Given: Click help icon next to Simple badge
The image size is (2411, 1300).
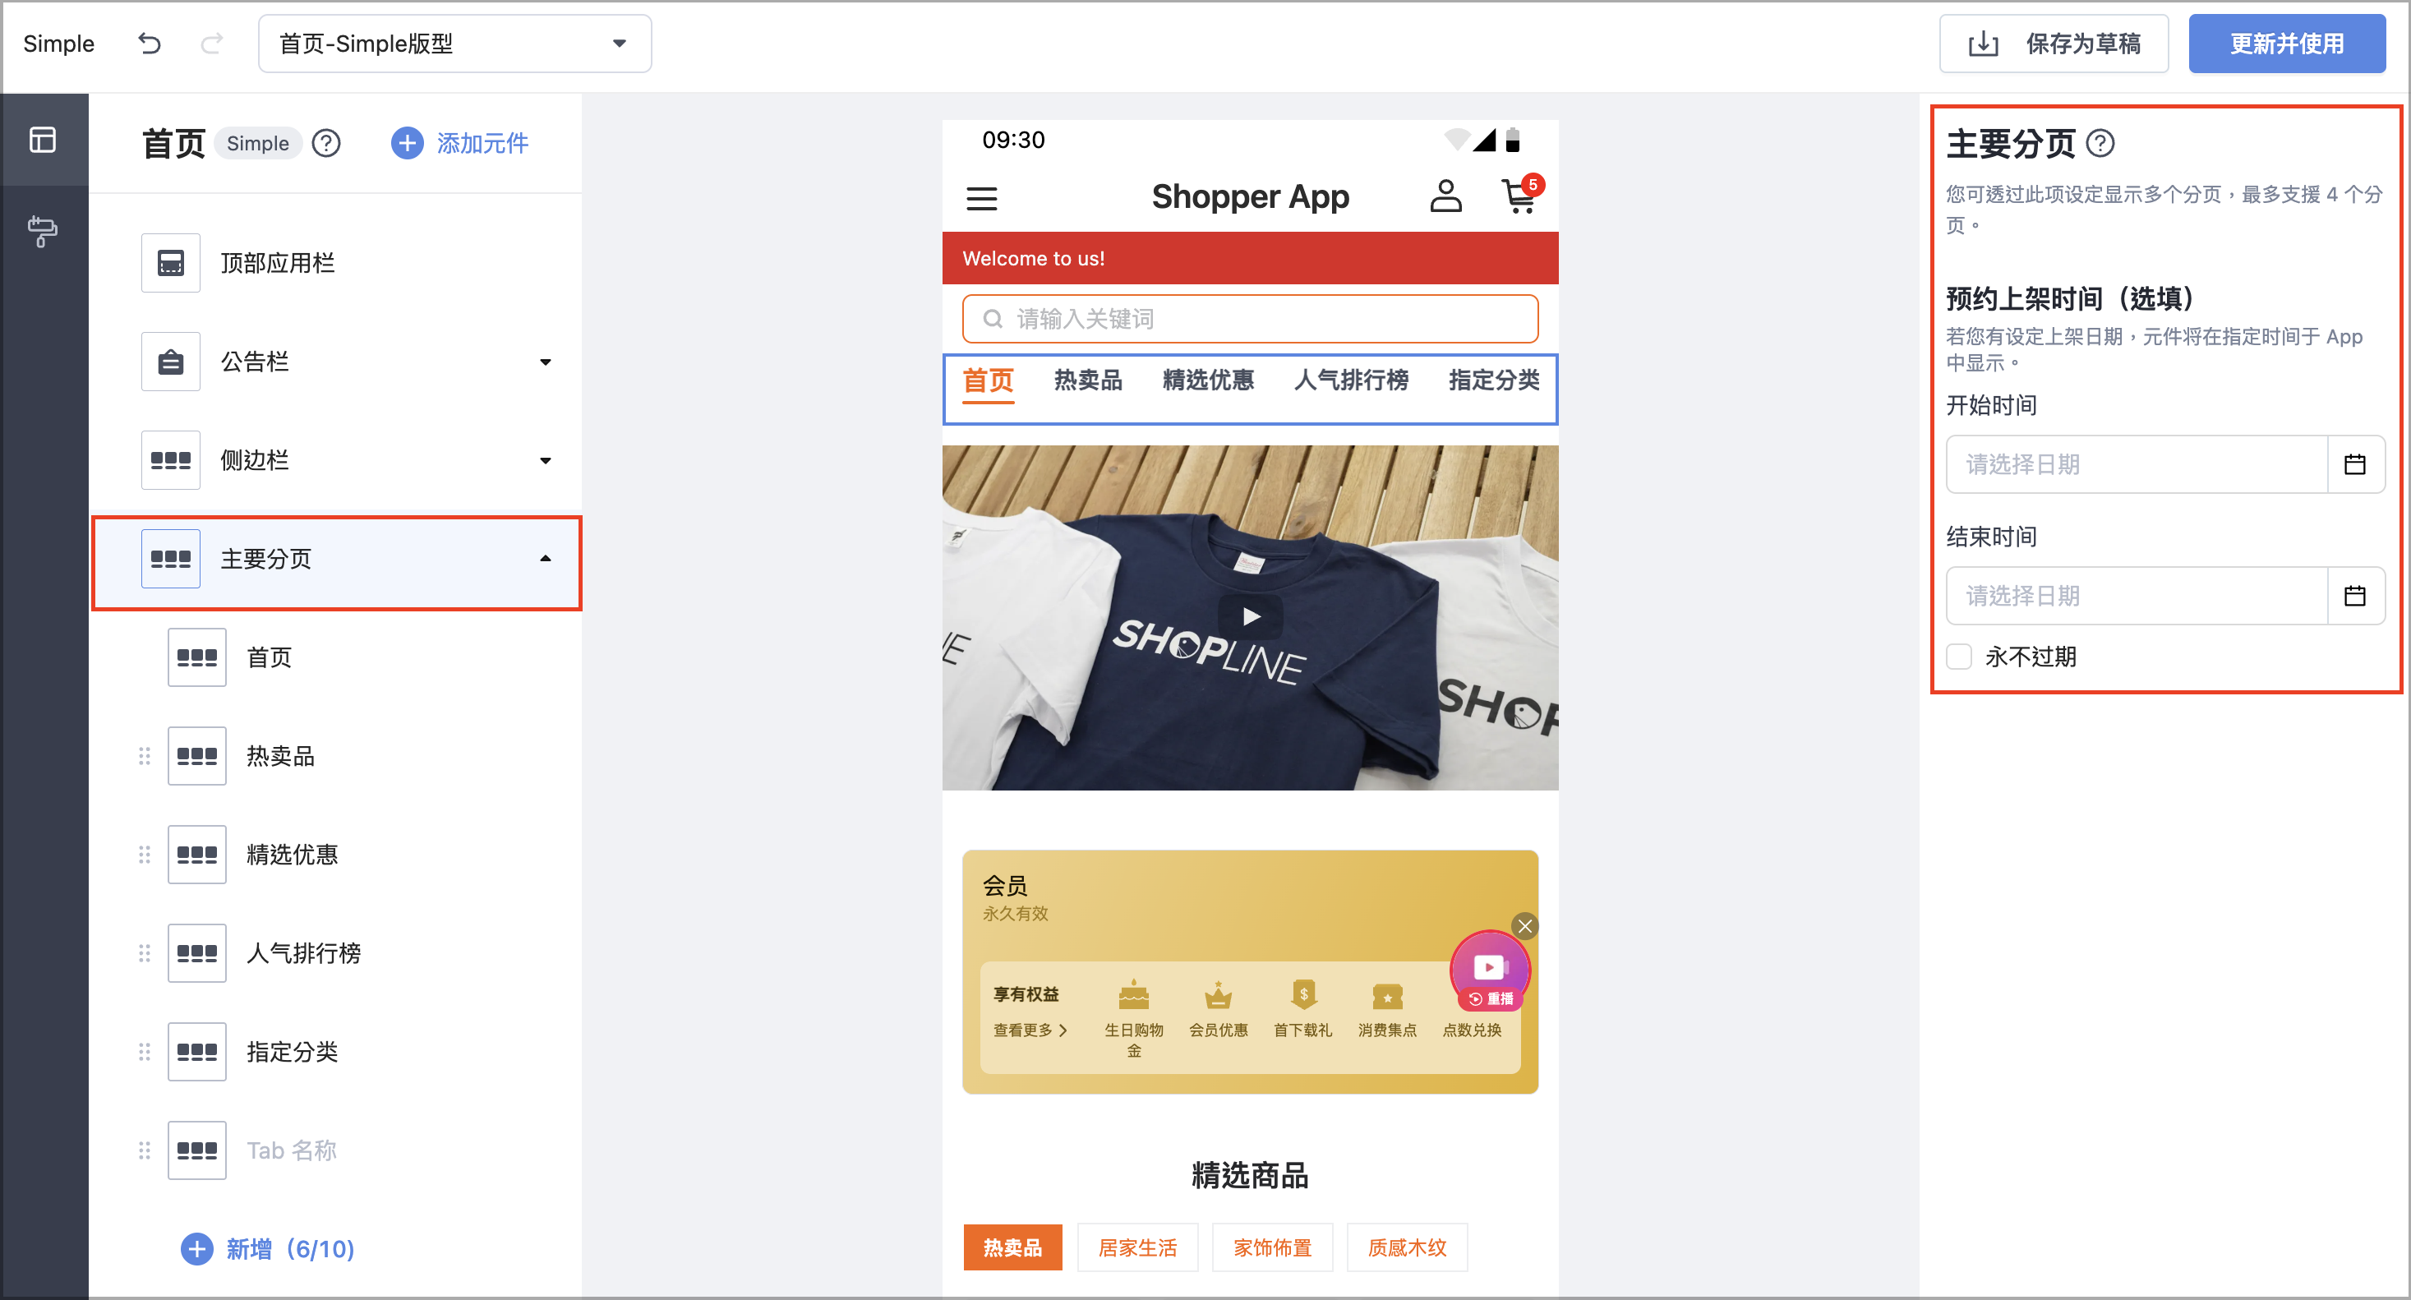Looking at the screenshot, I should [325, 143].
